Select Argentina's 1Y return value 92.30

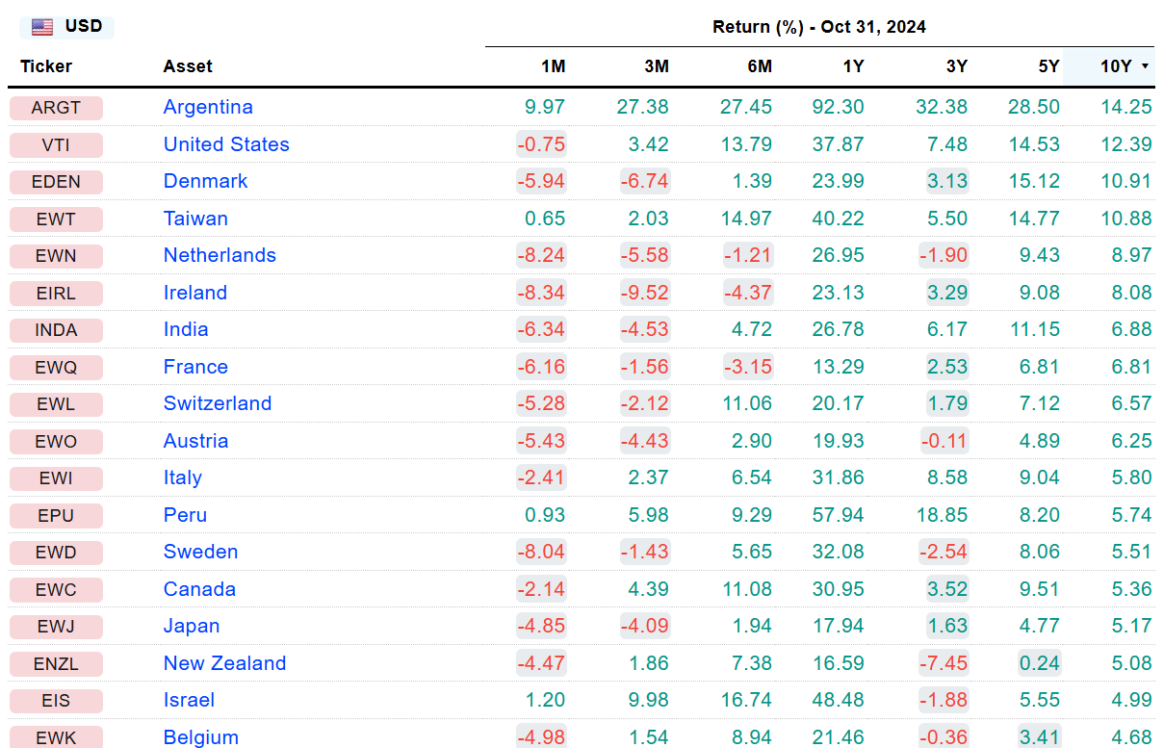(839, 107)
